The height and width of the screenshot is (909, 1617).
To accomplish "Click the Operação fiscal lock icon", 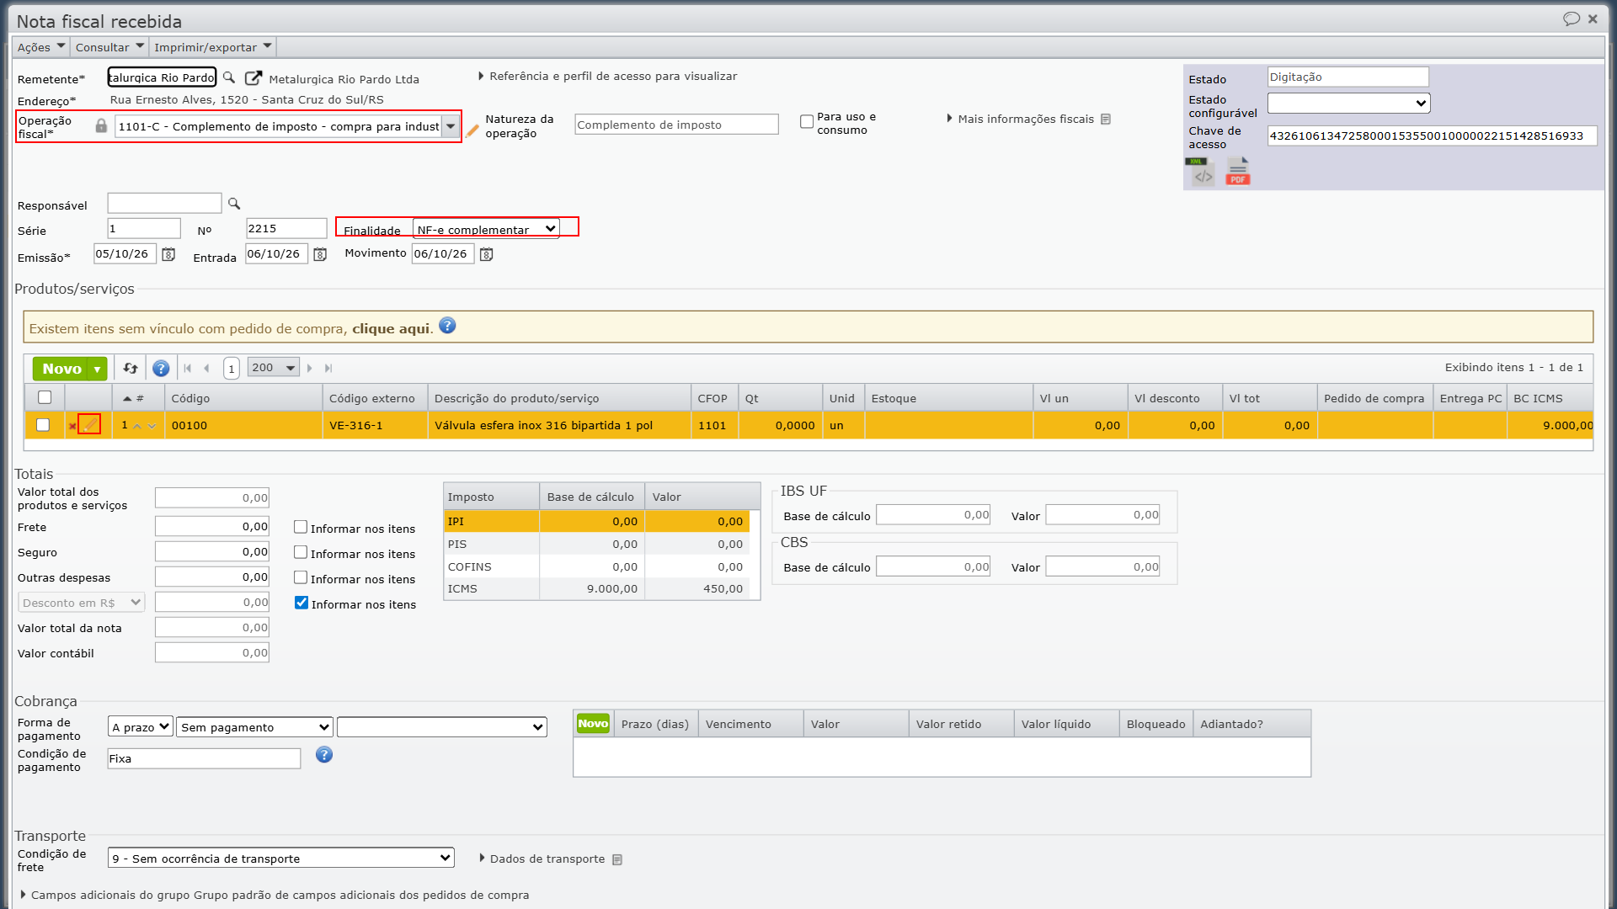I will [101, 126].
